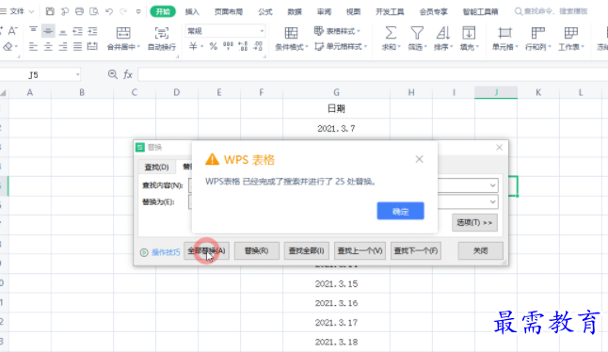
Task: Click the 合并居中 merge icon
Action: [x=123, y=33]
